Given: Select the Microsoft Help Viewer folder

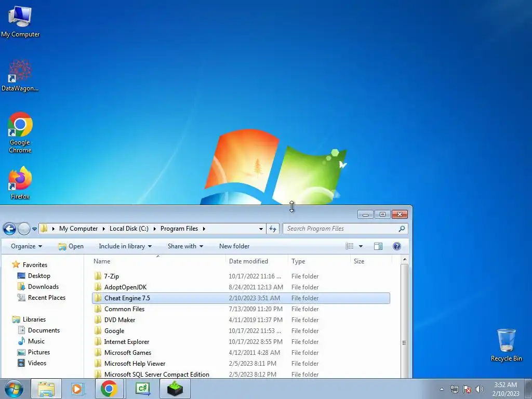Looking at the screenshot, I should [x=241, y=363].
